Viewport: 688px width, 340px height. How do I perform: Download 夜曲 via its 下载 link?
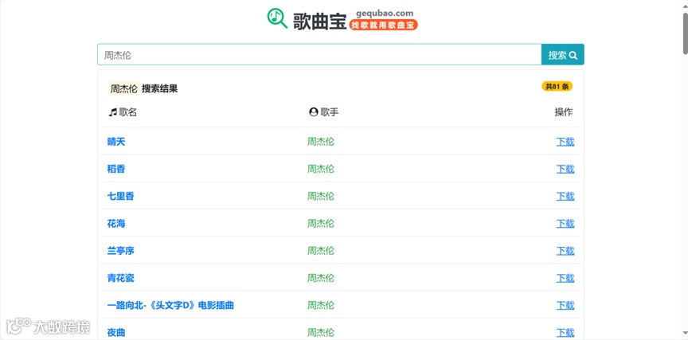point(565,332)
